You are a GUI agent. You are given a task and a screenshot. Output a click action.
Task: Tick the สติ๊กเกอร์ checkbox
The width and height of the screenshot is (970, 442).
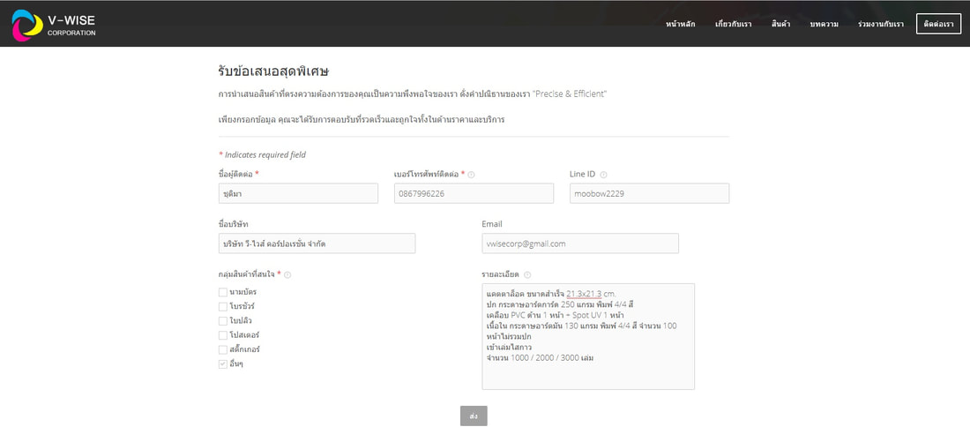point(223,349)
